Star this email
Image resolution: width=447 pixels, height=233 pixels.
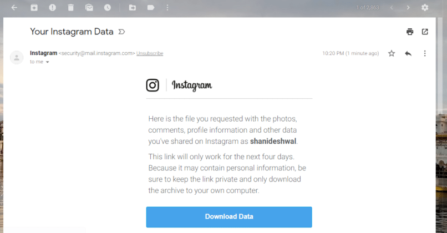392,53
